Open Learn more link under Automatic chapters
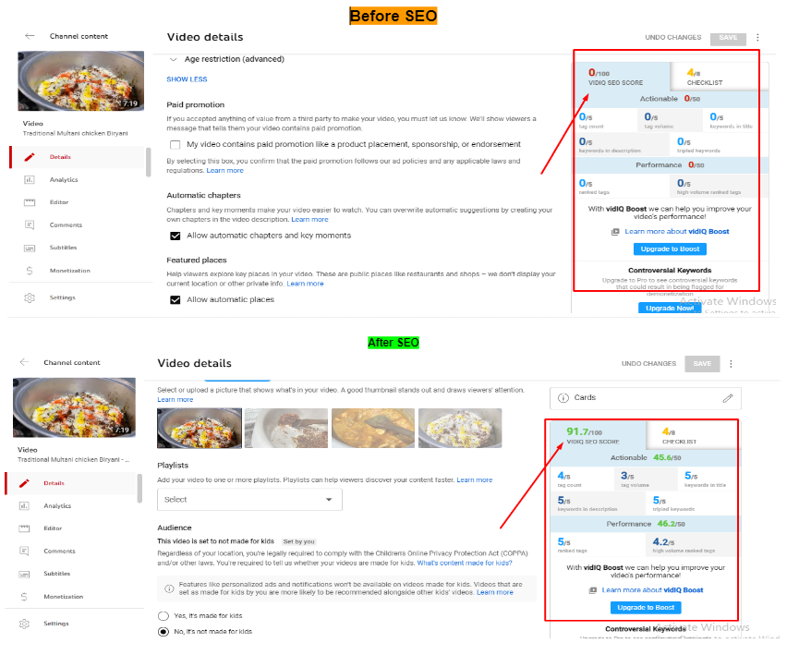The width and height of the screenshot is (799, 667). (309, 220)
